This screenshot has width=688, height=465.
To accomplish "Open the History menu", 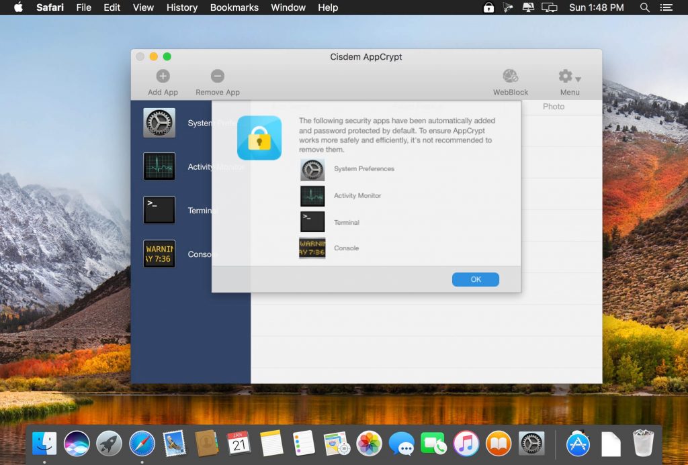I will (x=181, y=7).
